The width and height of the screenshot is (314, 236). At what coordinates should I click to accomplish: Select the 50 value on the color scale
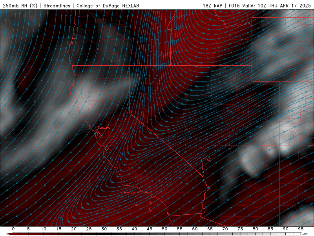[x=164, y=229]
